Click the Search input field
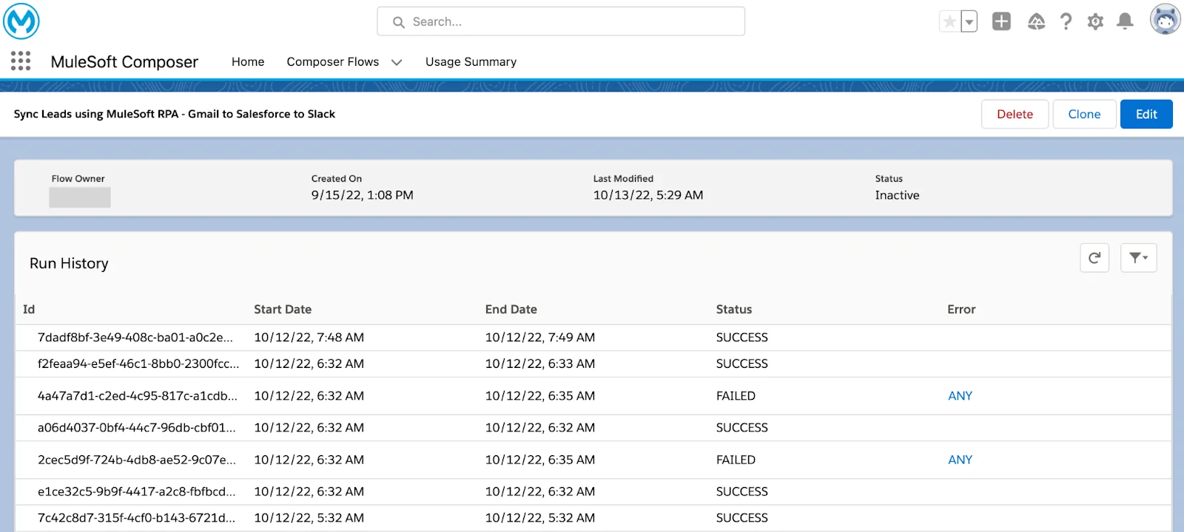 click(x=561, y=21)
